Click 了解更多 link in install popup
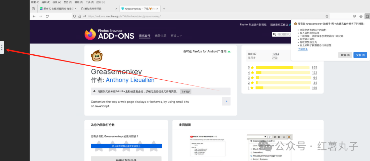 click(x=303, y=49)
